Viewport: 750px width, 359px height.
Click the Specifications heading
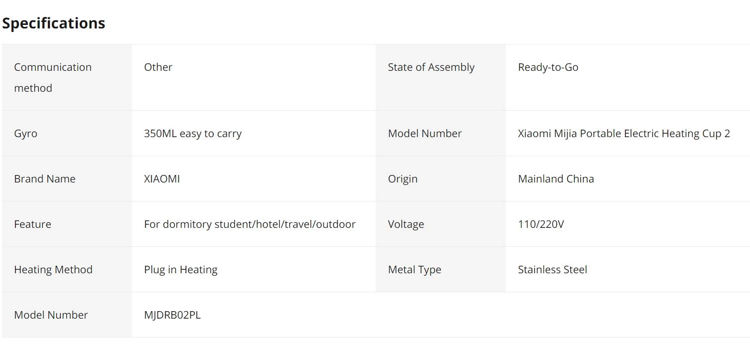tap(53, 23)
